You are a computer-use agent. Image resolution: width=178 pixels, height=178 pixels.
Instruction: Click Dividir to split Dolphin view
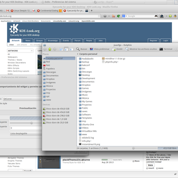coord(117,49)
